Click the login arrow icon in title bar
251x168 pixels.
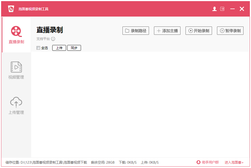tap(222, 9)
